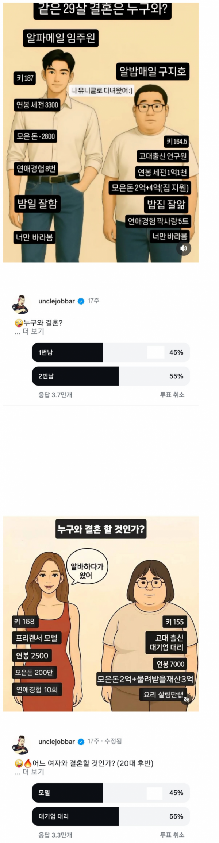Click the emoji before 누구와 결혼? caption
Image resolution: width=219 pixels, height=843 pixels.
(x=19, y=323)
